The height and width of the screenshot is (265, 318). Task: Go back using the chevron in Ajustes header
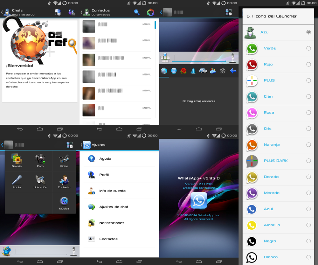tap(81, 145)
